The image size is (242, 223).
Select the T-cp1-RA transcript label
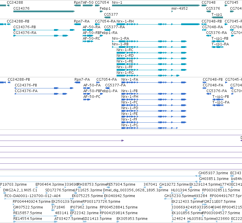[220, 44]
